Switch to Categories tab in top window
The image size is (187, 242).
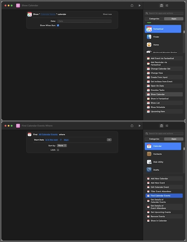(154, 19)
